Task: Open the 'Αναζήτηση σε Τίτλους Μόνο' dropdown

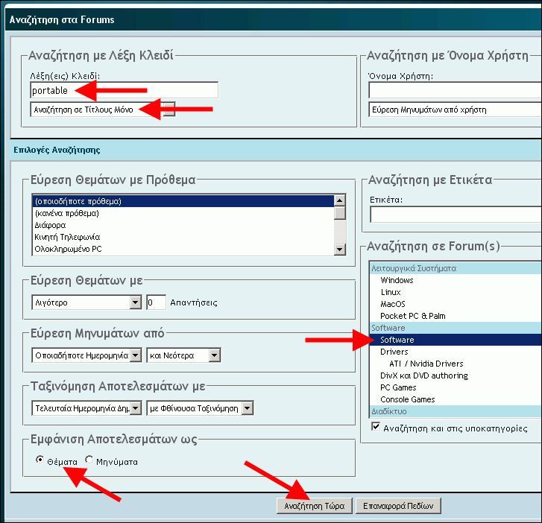Action: 103,110
